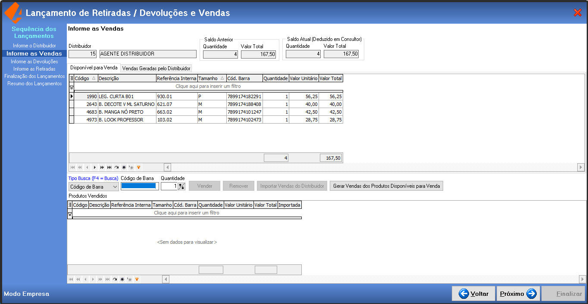
Task: Open Tipo Busca Código de Barra dropdown
Action: tap(115, 187)
